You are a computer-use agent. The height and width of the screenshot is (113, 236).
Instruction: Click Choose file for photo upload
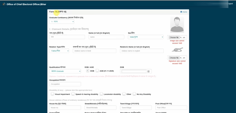click(x=174, y=37)
